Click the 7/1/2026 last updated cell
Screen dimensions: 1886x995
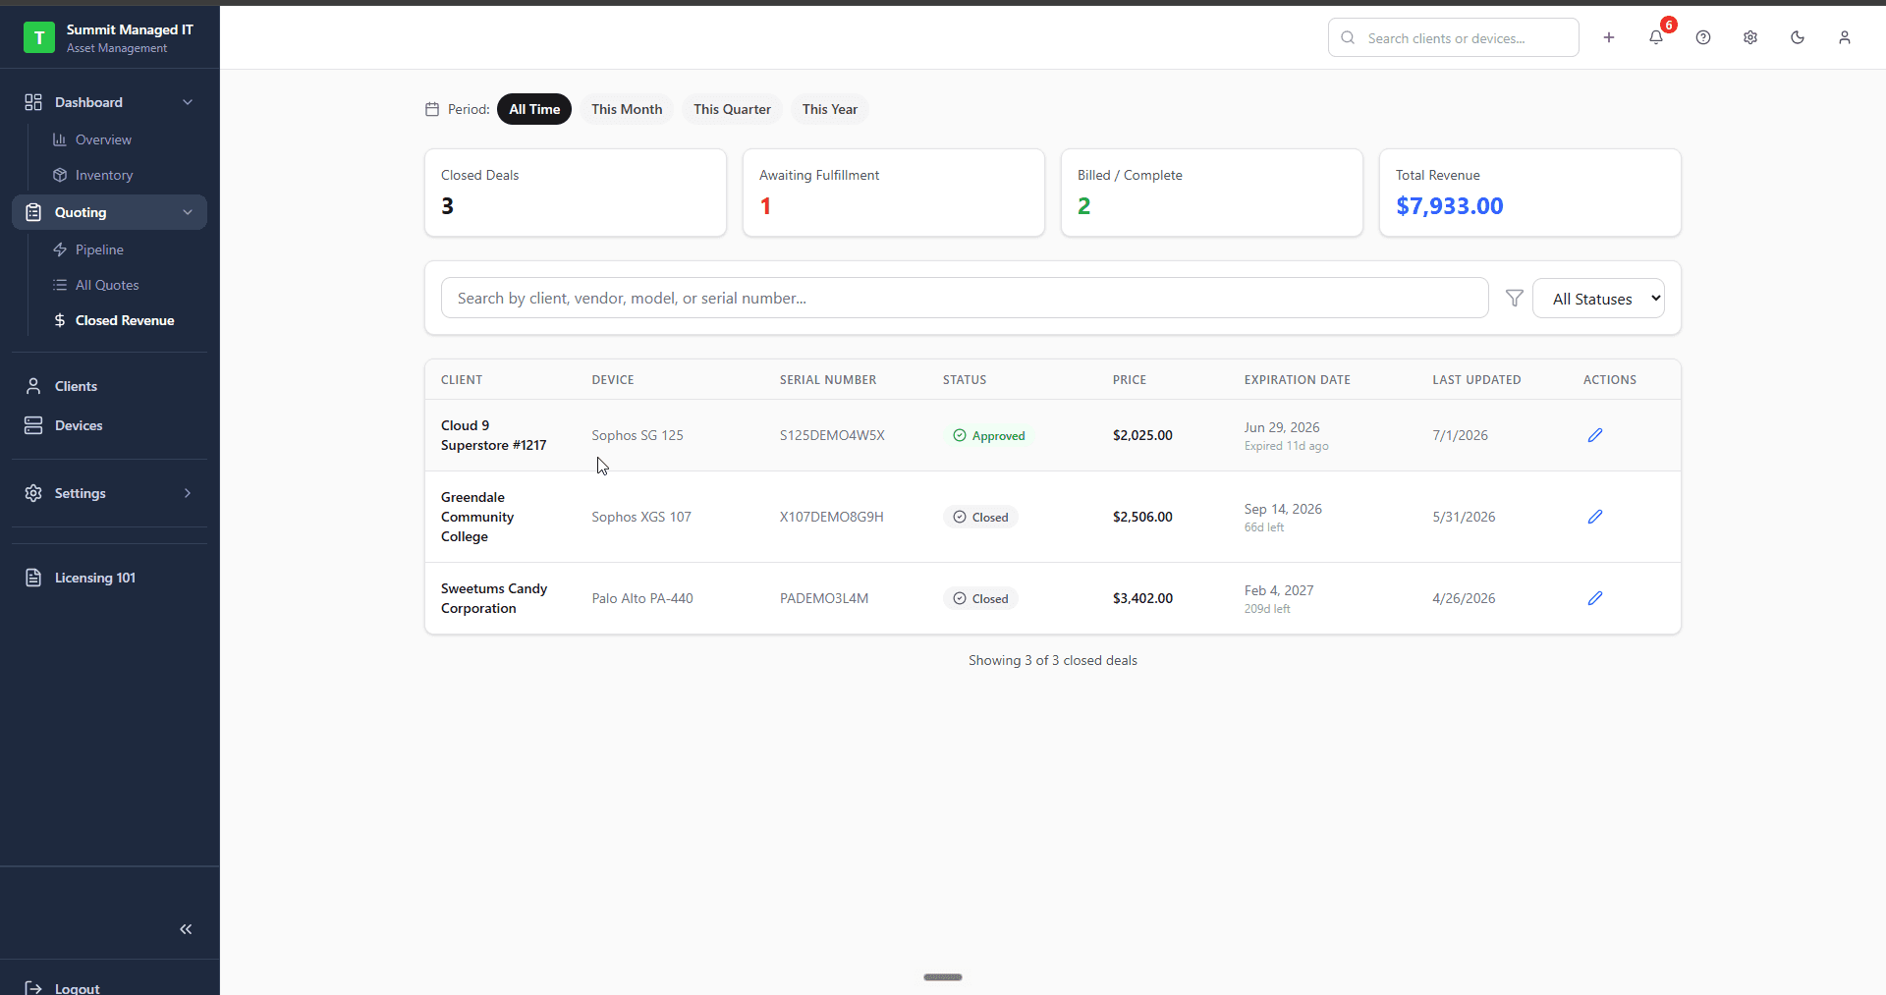1460,435
